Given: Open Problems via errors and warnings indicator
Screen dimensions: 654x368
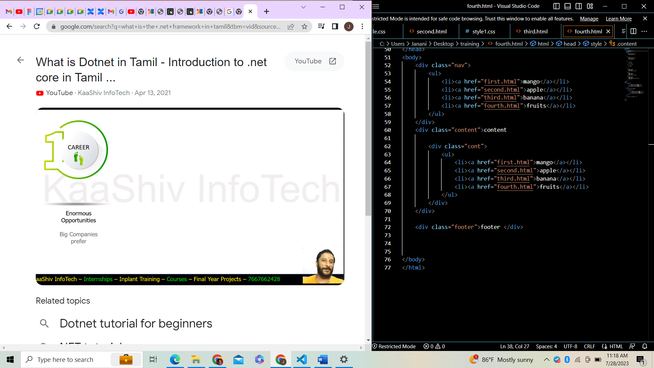Looking at the screenshot, I should click(434, 347).
